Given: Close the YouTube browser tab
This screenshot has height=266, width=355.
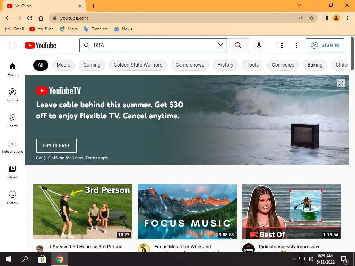Looking at the screenshot, I should pos(80,6).
